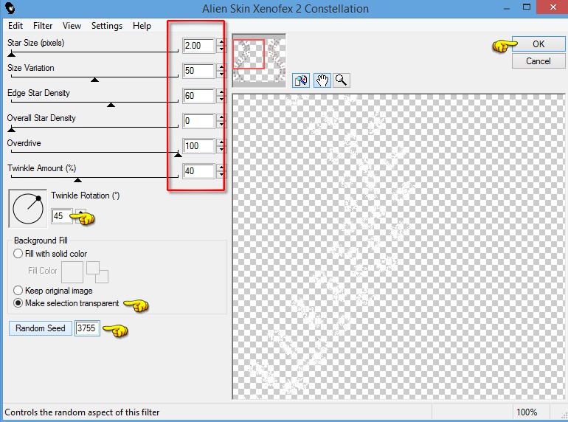The width and height of the screenshot is (568, 422).
Task: Open the Filter menu
Action: click(43, 26)
